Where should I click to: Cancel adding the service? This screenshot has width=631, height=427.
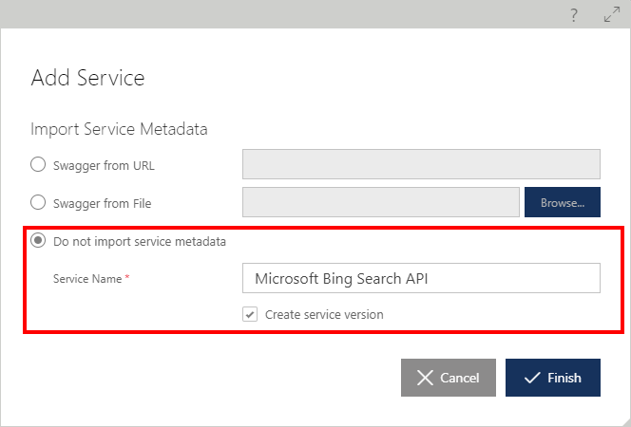click(x=449, y=378)
